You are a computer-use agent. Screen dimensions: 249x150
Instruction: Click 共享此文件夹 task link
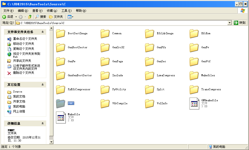coord(22,61)
